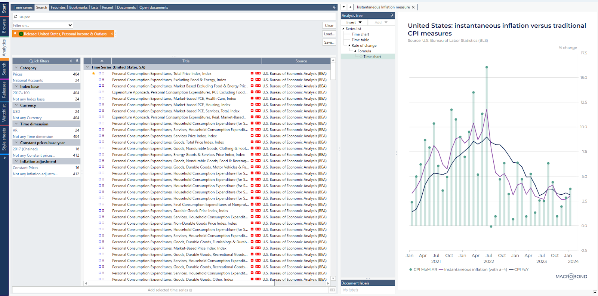Pin the Quick filters panel

pos(77,61)
